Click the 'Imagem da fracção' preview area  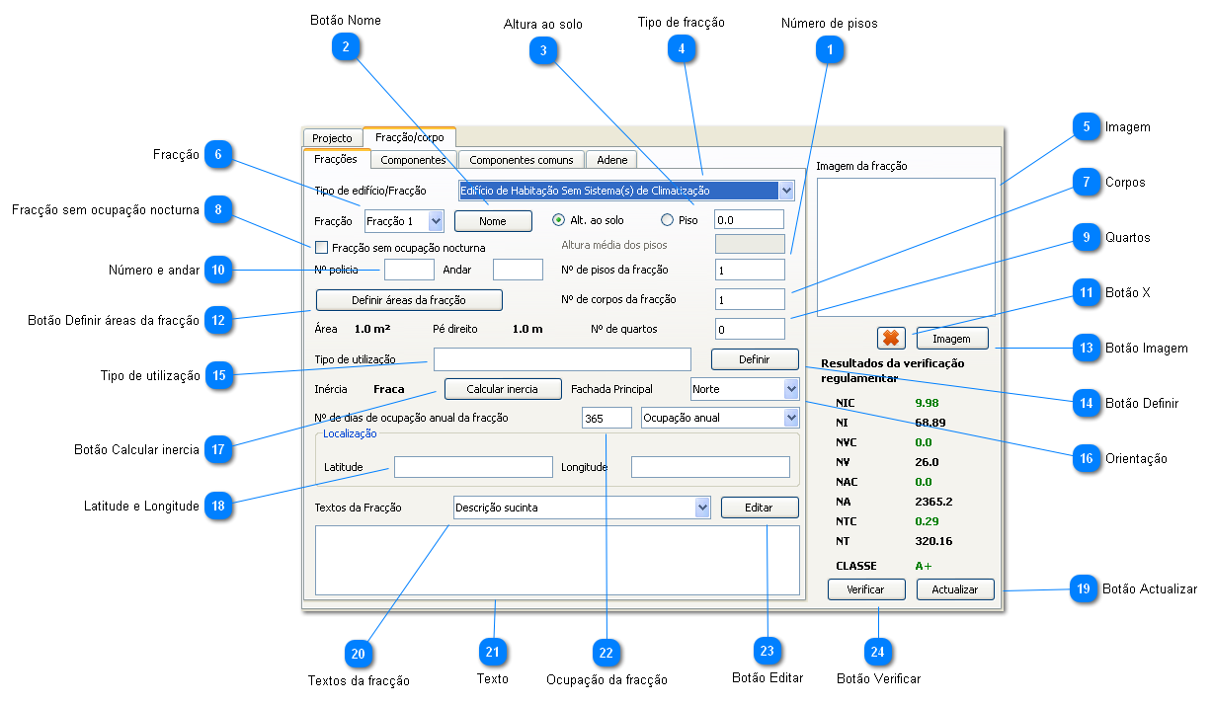905,247
